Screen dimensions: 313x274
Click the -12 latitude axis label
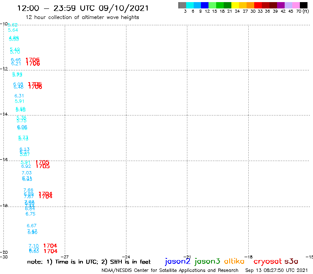pos(4,69)
